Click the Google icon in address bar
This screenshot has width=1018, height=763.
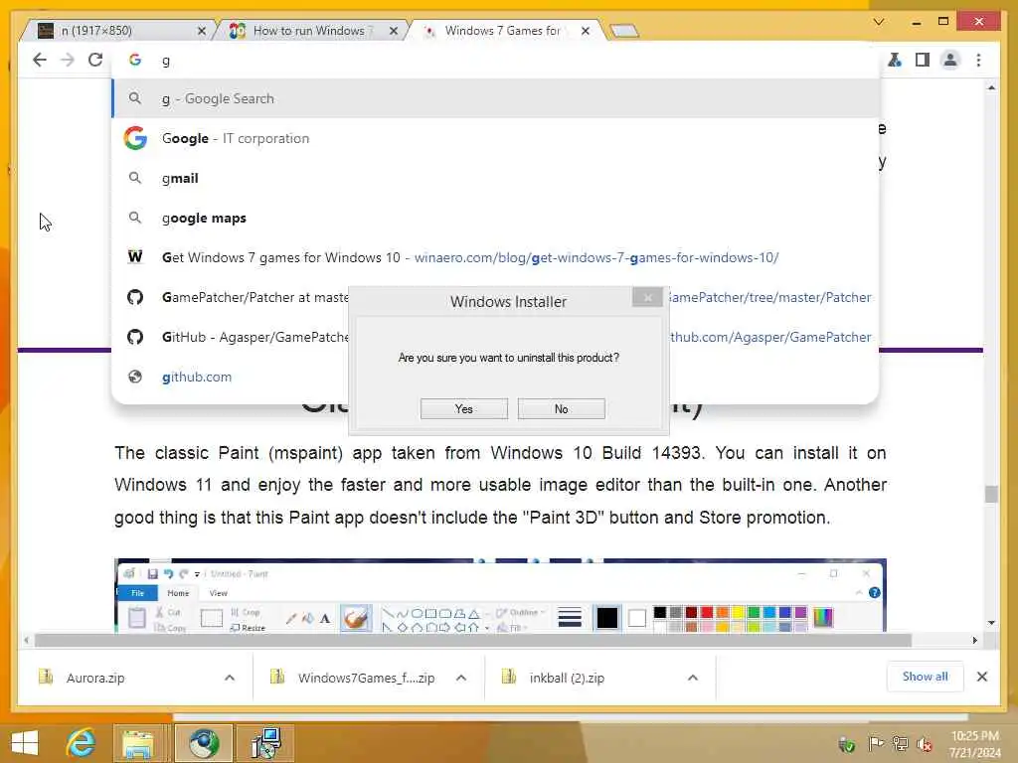(x=135, y=60)
